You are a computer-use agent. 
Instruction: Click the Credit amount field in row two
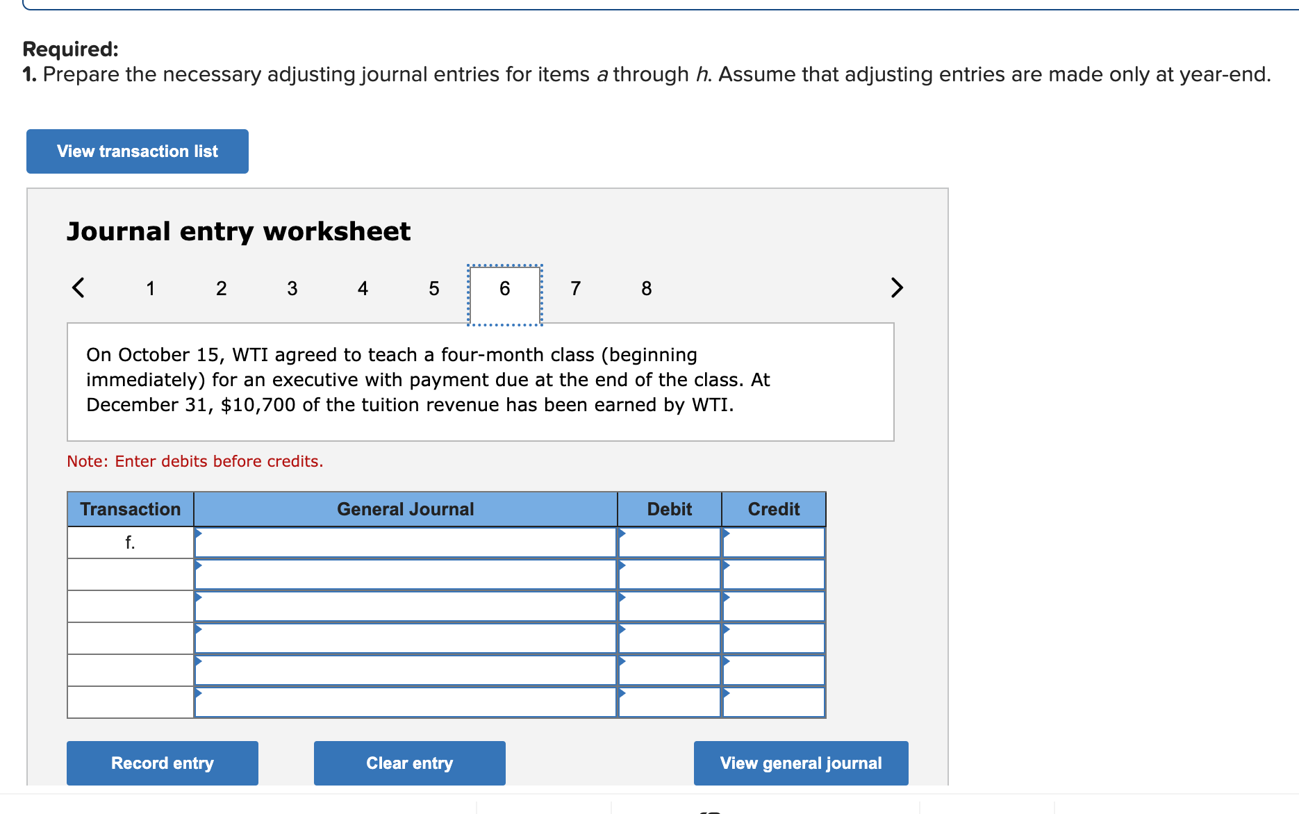tap(773, 574)
